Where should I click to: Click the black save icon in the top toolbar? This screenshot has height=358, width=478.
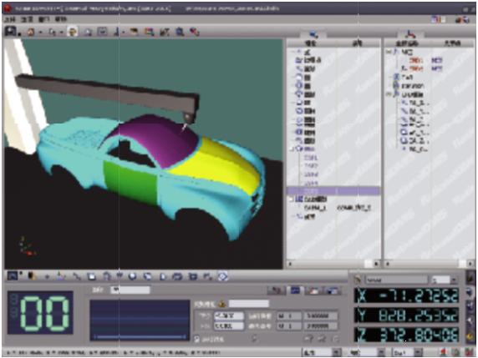point(11,31)
